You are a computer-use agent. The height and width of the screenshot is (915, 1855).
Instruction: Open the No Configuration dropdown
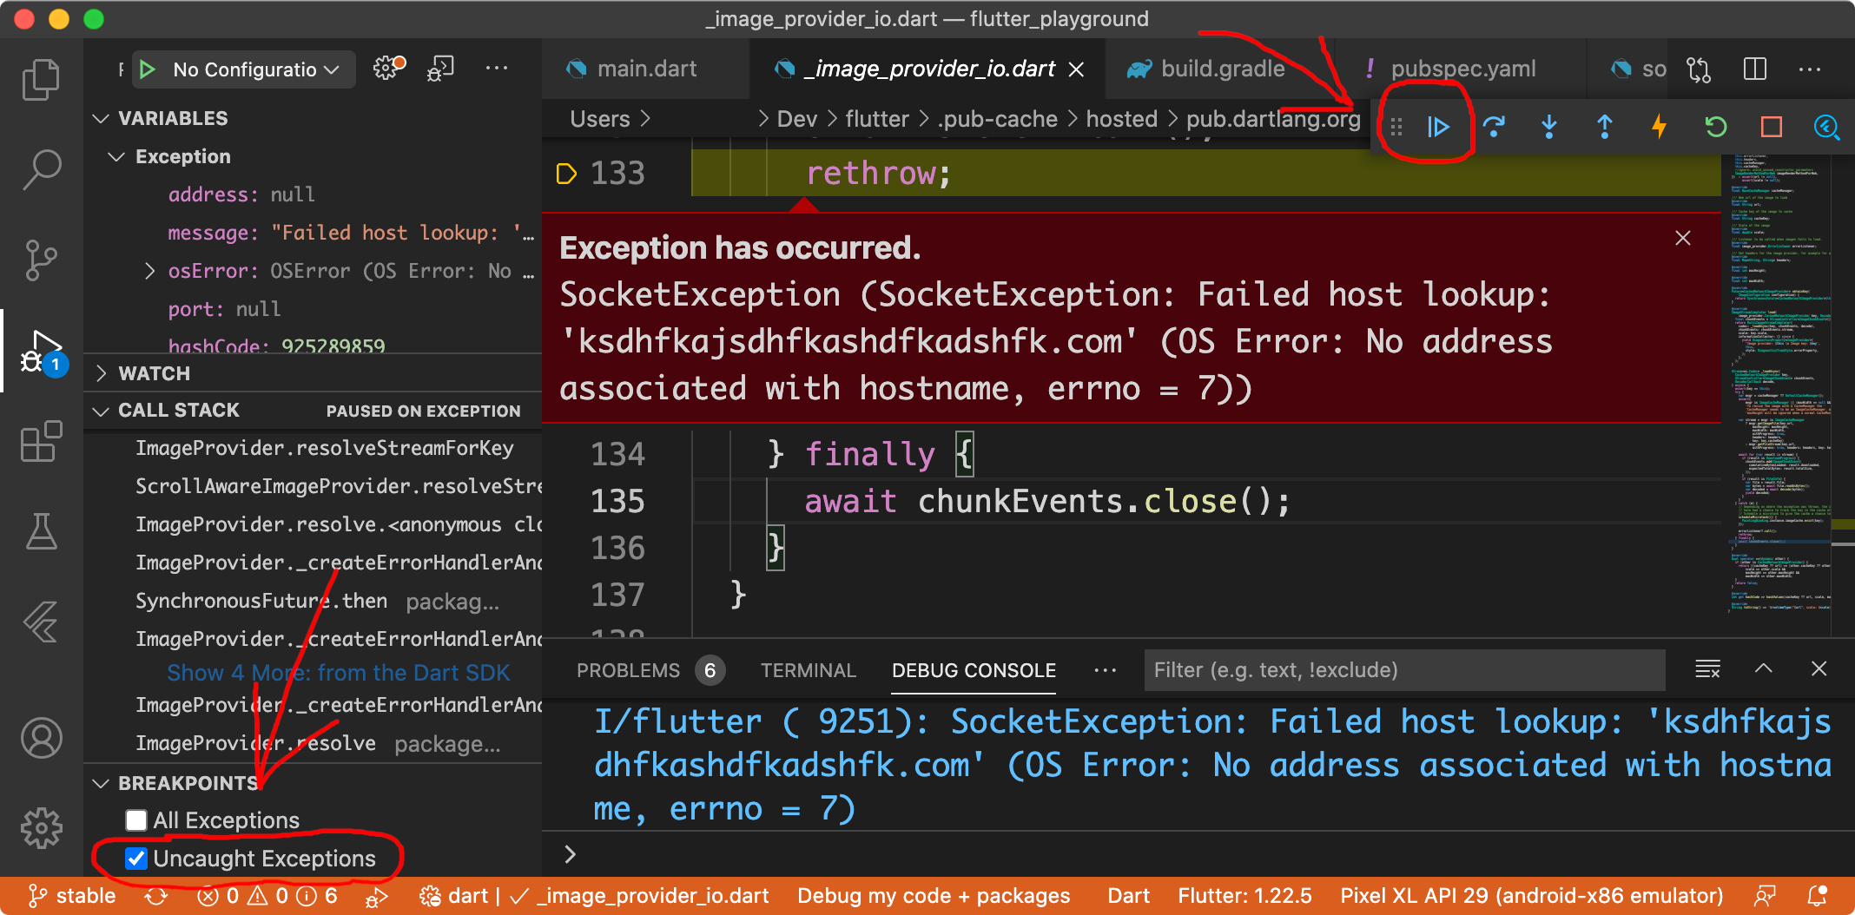(x=243, y=69)
